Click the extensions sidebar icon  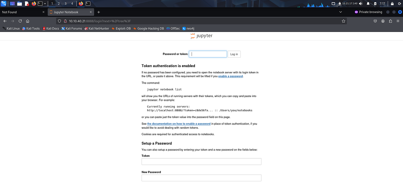[390, 21]
